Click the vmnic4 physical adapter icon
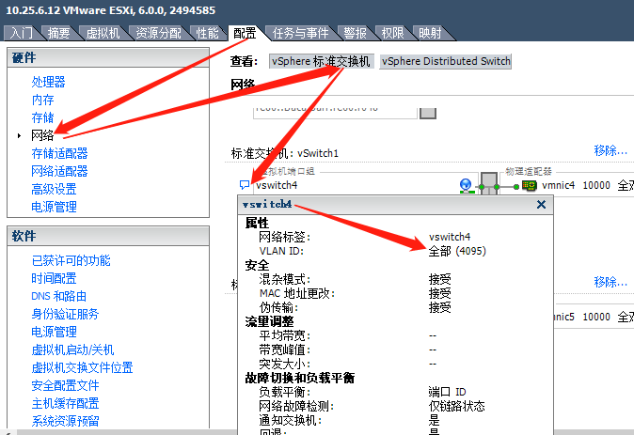Image resolution: width=634 pixels, height=435 pixels. pos(530,185)
